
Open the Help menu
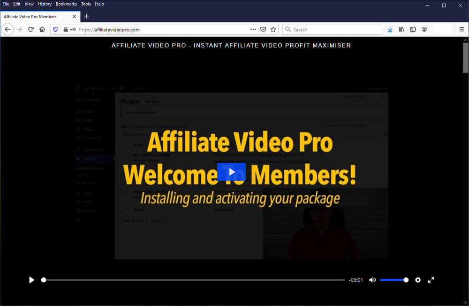coord(99,4)
